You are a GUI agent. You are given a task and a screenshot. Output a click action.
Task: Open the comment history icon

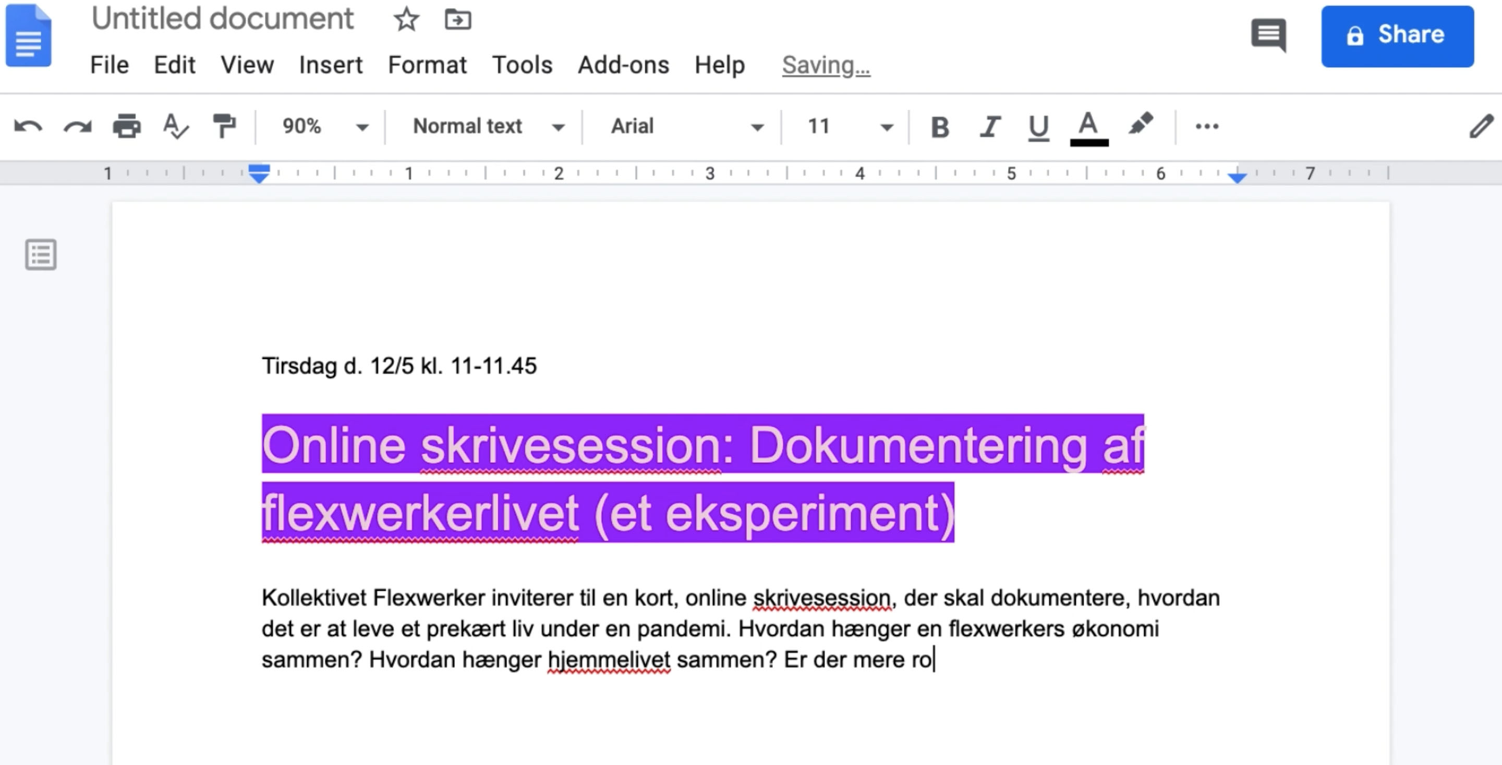pos(1268,35)
